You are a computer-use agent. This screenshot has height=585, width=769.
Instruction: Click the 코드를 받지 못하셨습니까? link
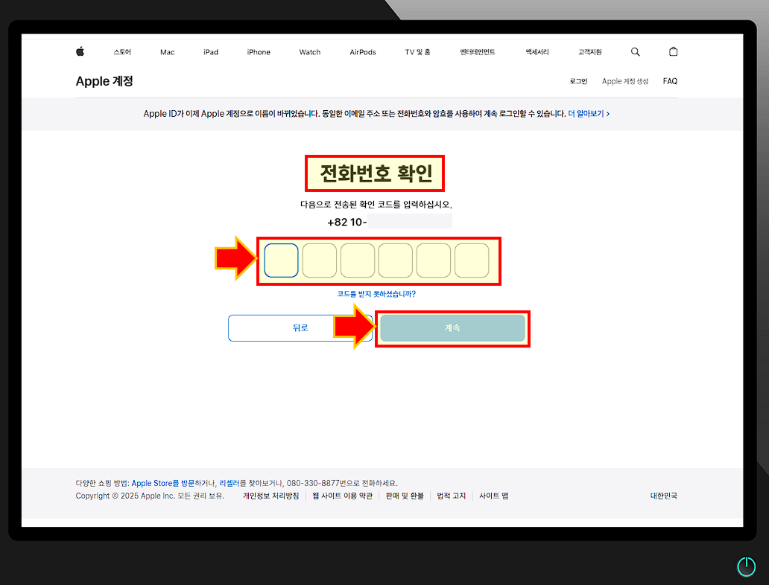pyautogui.click(x=376, y=293)
